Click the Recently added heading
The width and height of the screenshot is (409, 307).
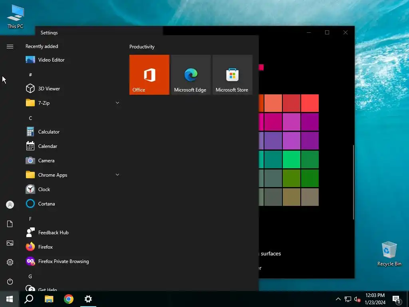(x=42, y=46)
